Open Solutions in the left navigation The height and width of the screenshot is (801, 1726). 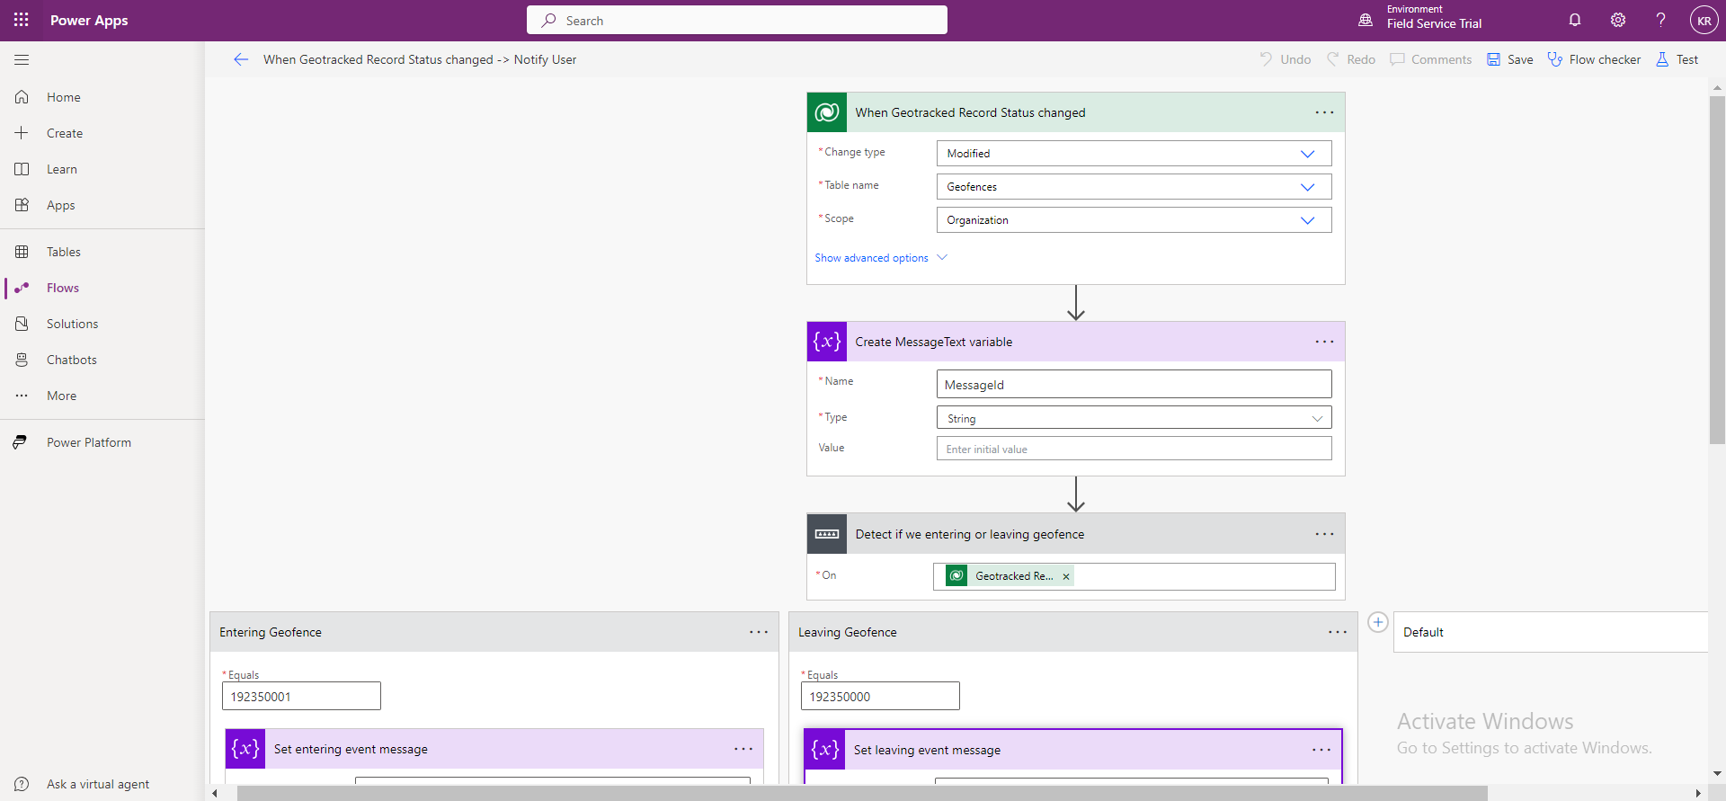pos(72,324)
